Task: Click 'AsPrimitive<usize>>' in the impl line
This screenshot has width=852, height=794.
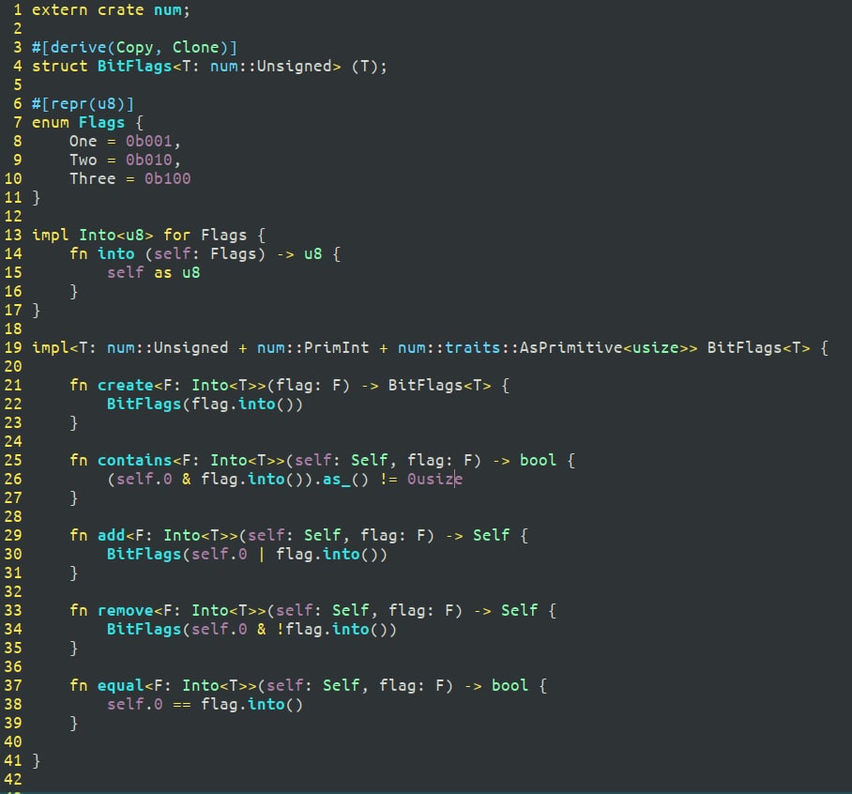Action: coord(608,348)
